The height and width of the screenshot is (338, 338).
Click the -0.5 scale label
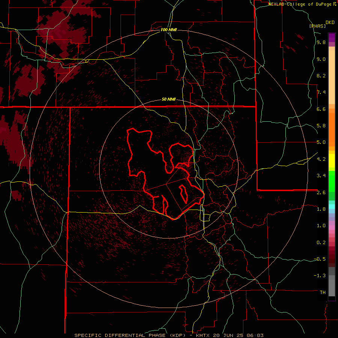point(320,259)
